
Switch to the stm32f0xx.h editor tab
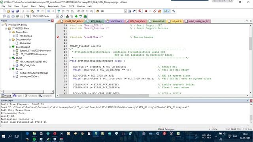click(115, 21)
